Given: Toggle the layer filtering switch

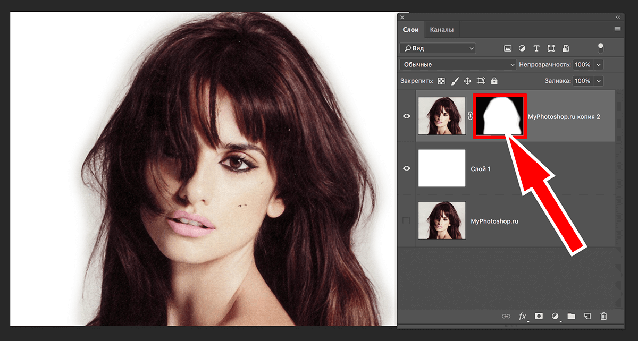Looking at the screenshot, I should (x=601, y=48).
